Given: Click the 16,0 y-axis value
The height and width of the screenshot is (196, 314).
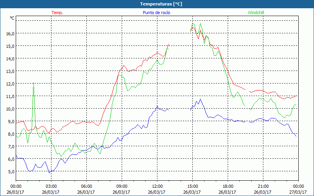Looking at the screenshot, I should pos(10,34).
